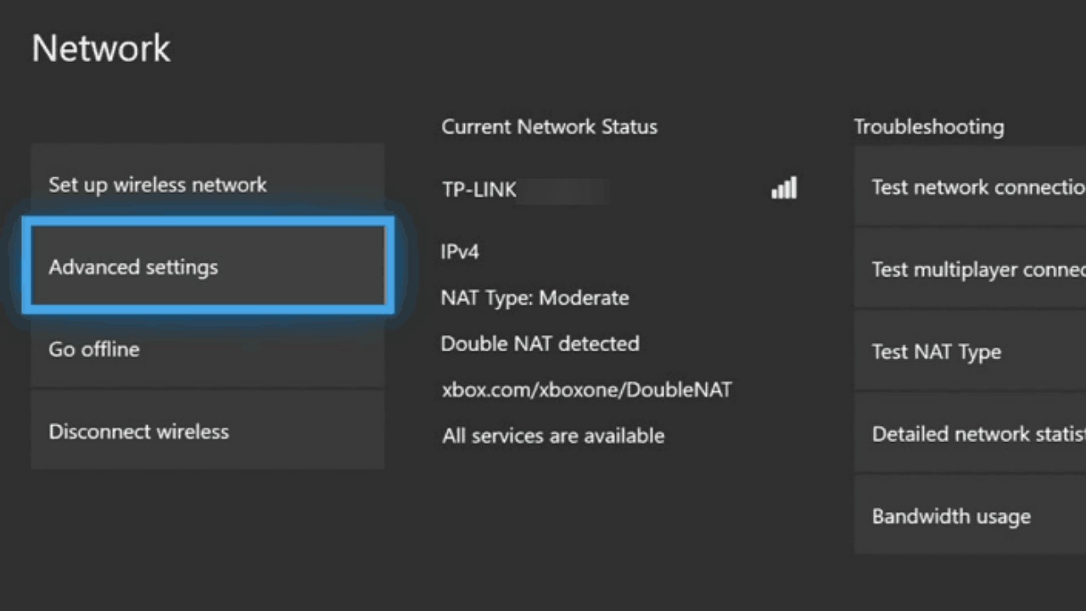Select Disconnect wireless

click(207, 431)
